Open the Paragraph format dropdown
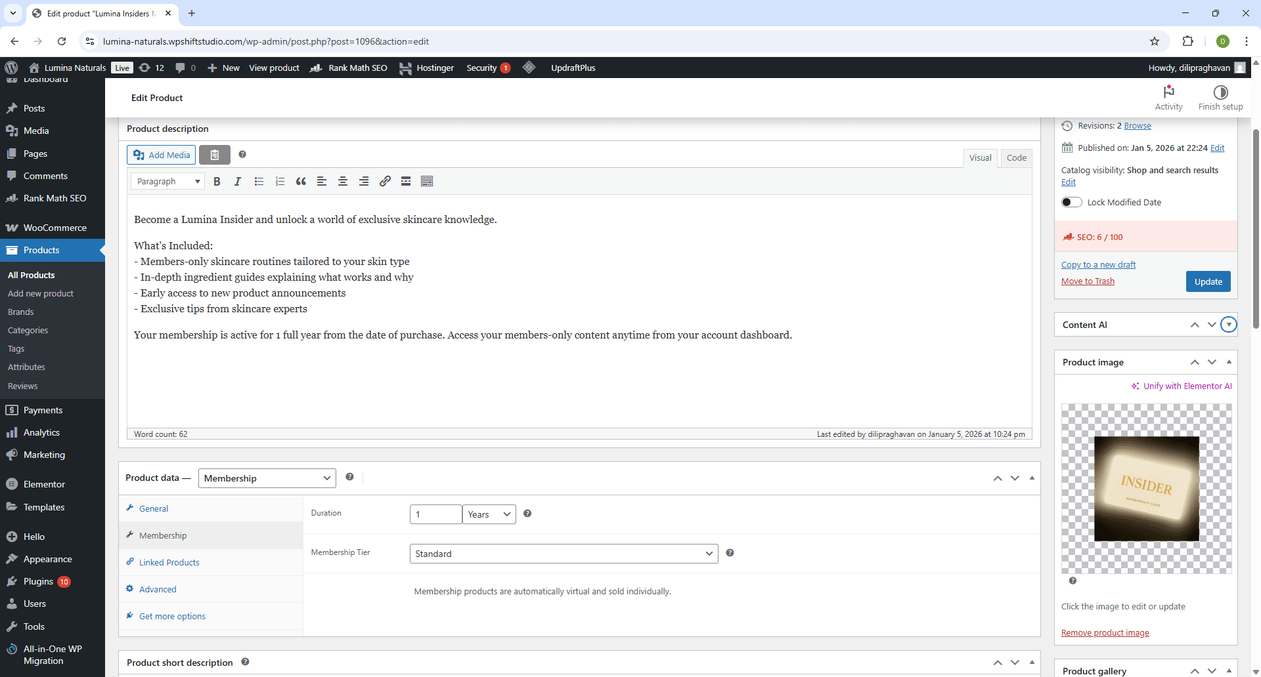1261x677 pixels. (x=167, y=182)
